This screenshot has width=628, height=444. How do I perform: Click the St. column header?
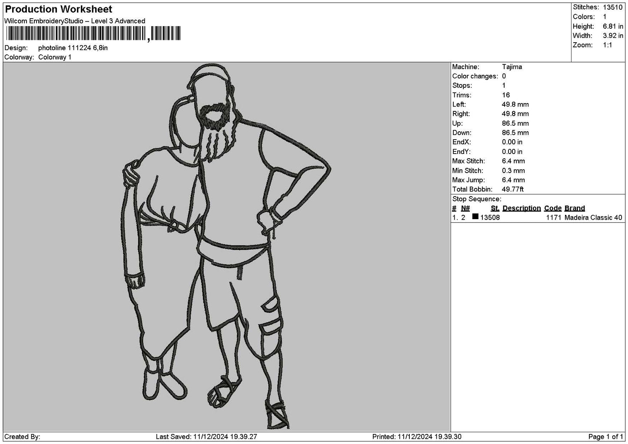coord(495,208)
